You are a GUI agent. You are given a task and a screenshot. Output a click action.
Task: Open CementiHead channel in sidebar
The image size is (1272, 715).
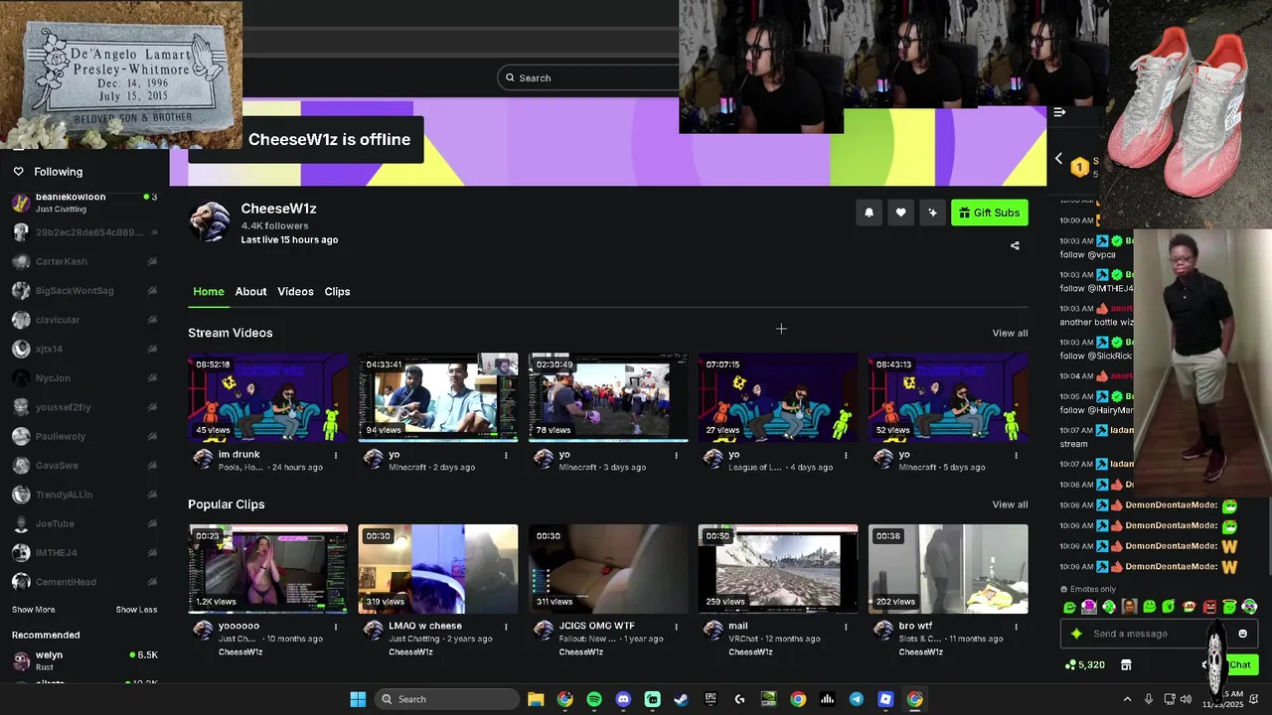(x=84, y=582)
